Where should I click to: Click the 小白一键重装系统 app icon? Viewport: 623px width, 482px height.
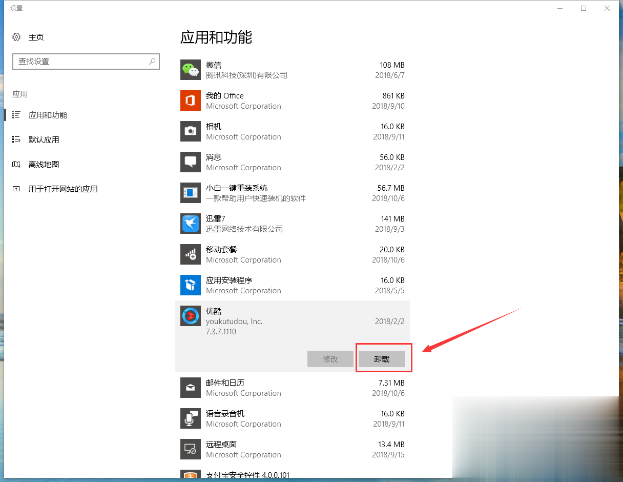point(191,193)
